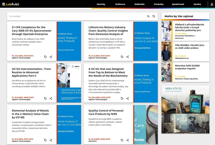This screenshot has width=215, height=145.
Task: Click the Elemental Analysis of Metals banner image
Action: pos(69,125)
